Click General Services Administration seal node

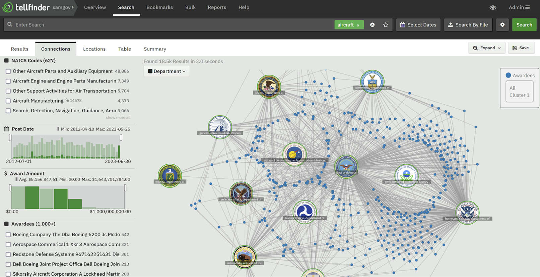point(220,127)
